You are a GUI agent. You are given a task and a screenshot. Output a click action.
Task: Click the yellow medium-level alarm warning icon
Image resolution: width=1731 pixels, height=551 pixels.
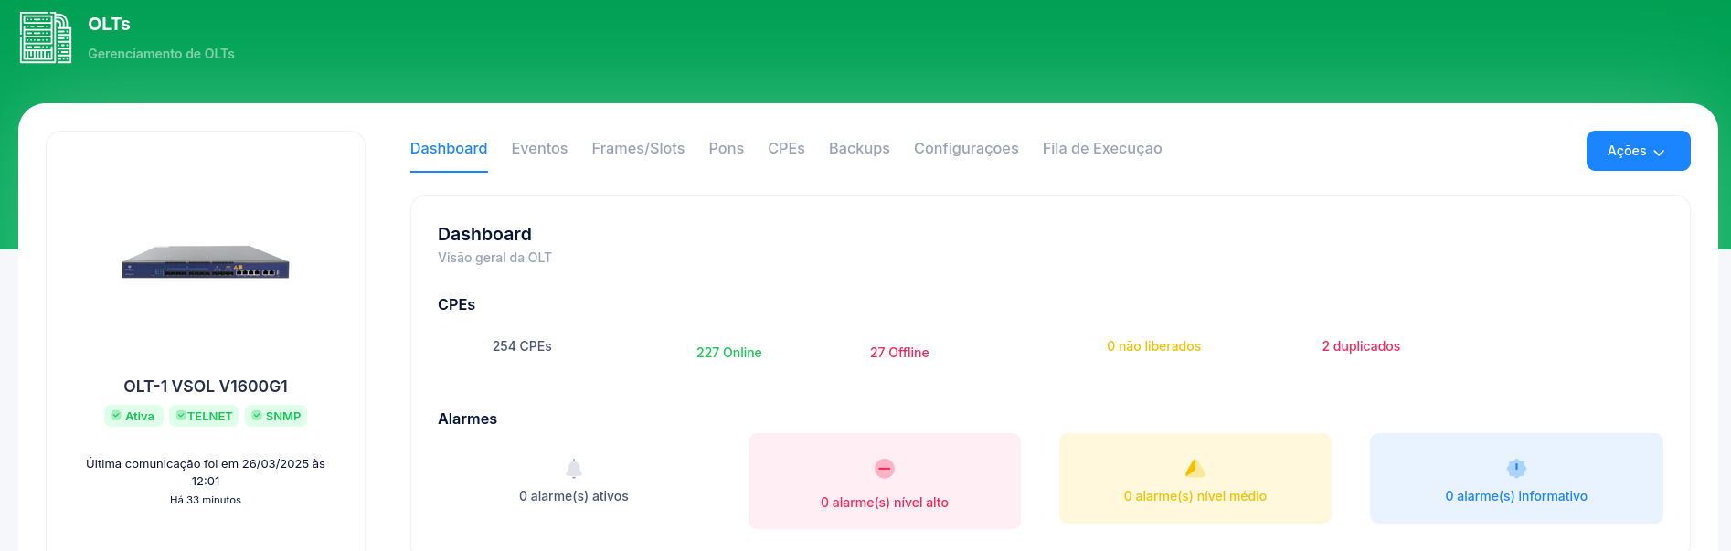[1195, 469]
